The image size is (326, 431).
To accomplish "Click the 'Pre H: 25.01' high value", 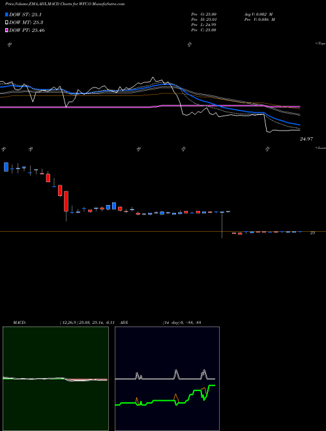I will click(x=203, y=20).
